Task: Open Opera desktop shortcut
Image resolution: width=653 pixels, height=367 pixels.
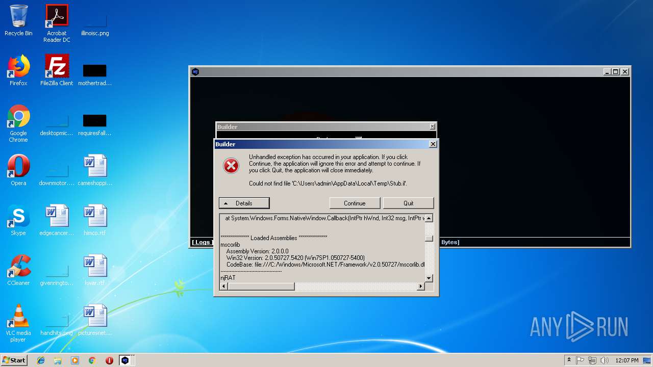Action: 18,170
